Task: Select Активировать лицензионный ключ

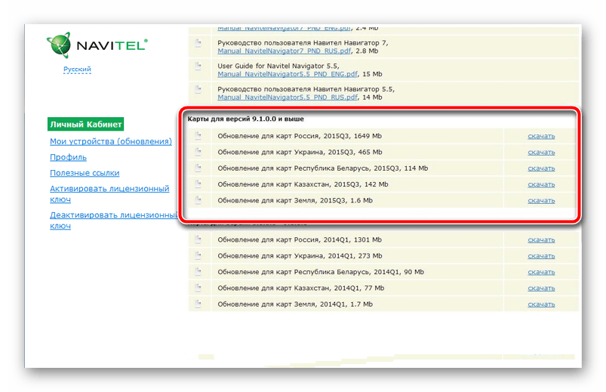Action: click(x=109, y=193)
